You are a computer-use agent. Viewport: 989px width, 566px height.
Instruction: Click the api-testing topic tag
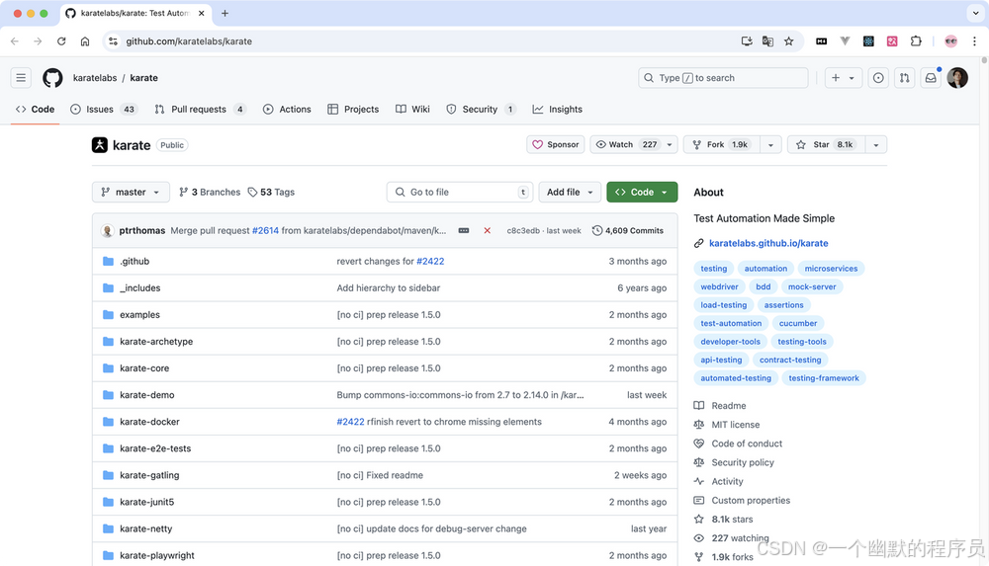[x=721, y=360]
